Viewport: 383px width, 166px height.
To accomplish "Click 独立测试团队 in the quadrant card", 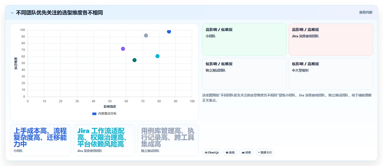I will [x=216, y=70].
